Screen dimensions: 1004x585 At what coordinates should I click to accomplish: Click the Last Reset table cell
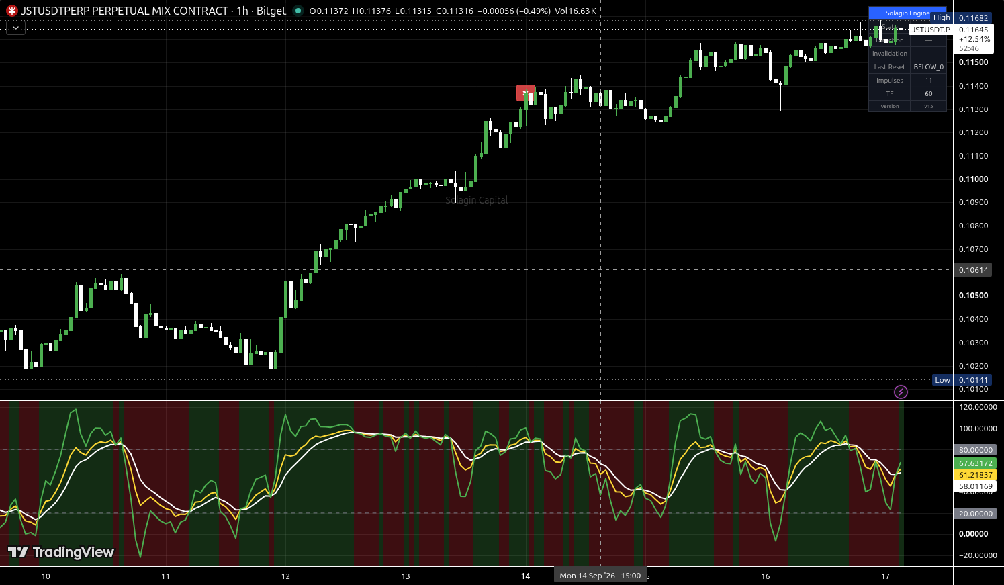point(889,67)
